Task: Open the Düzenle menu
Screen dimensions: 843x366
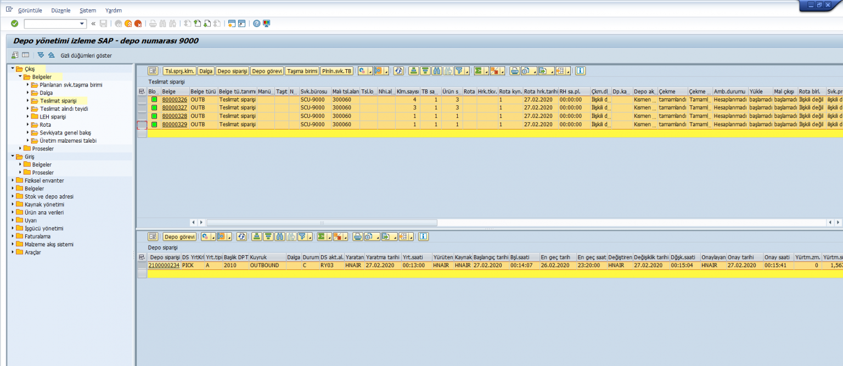Action: [x=60, y=10]
